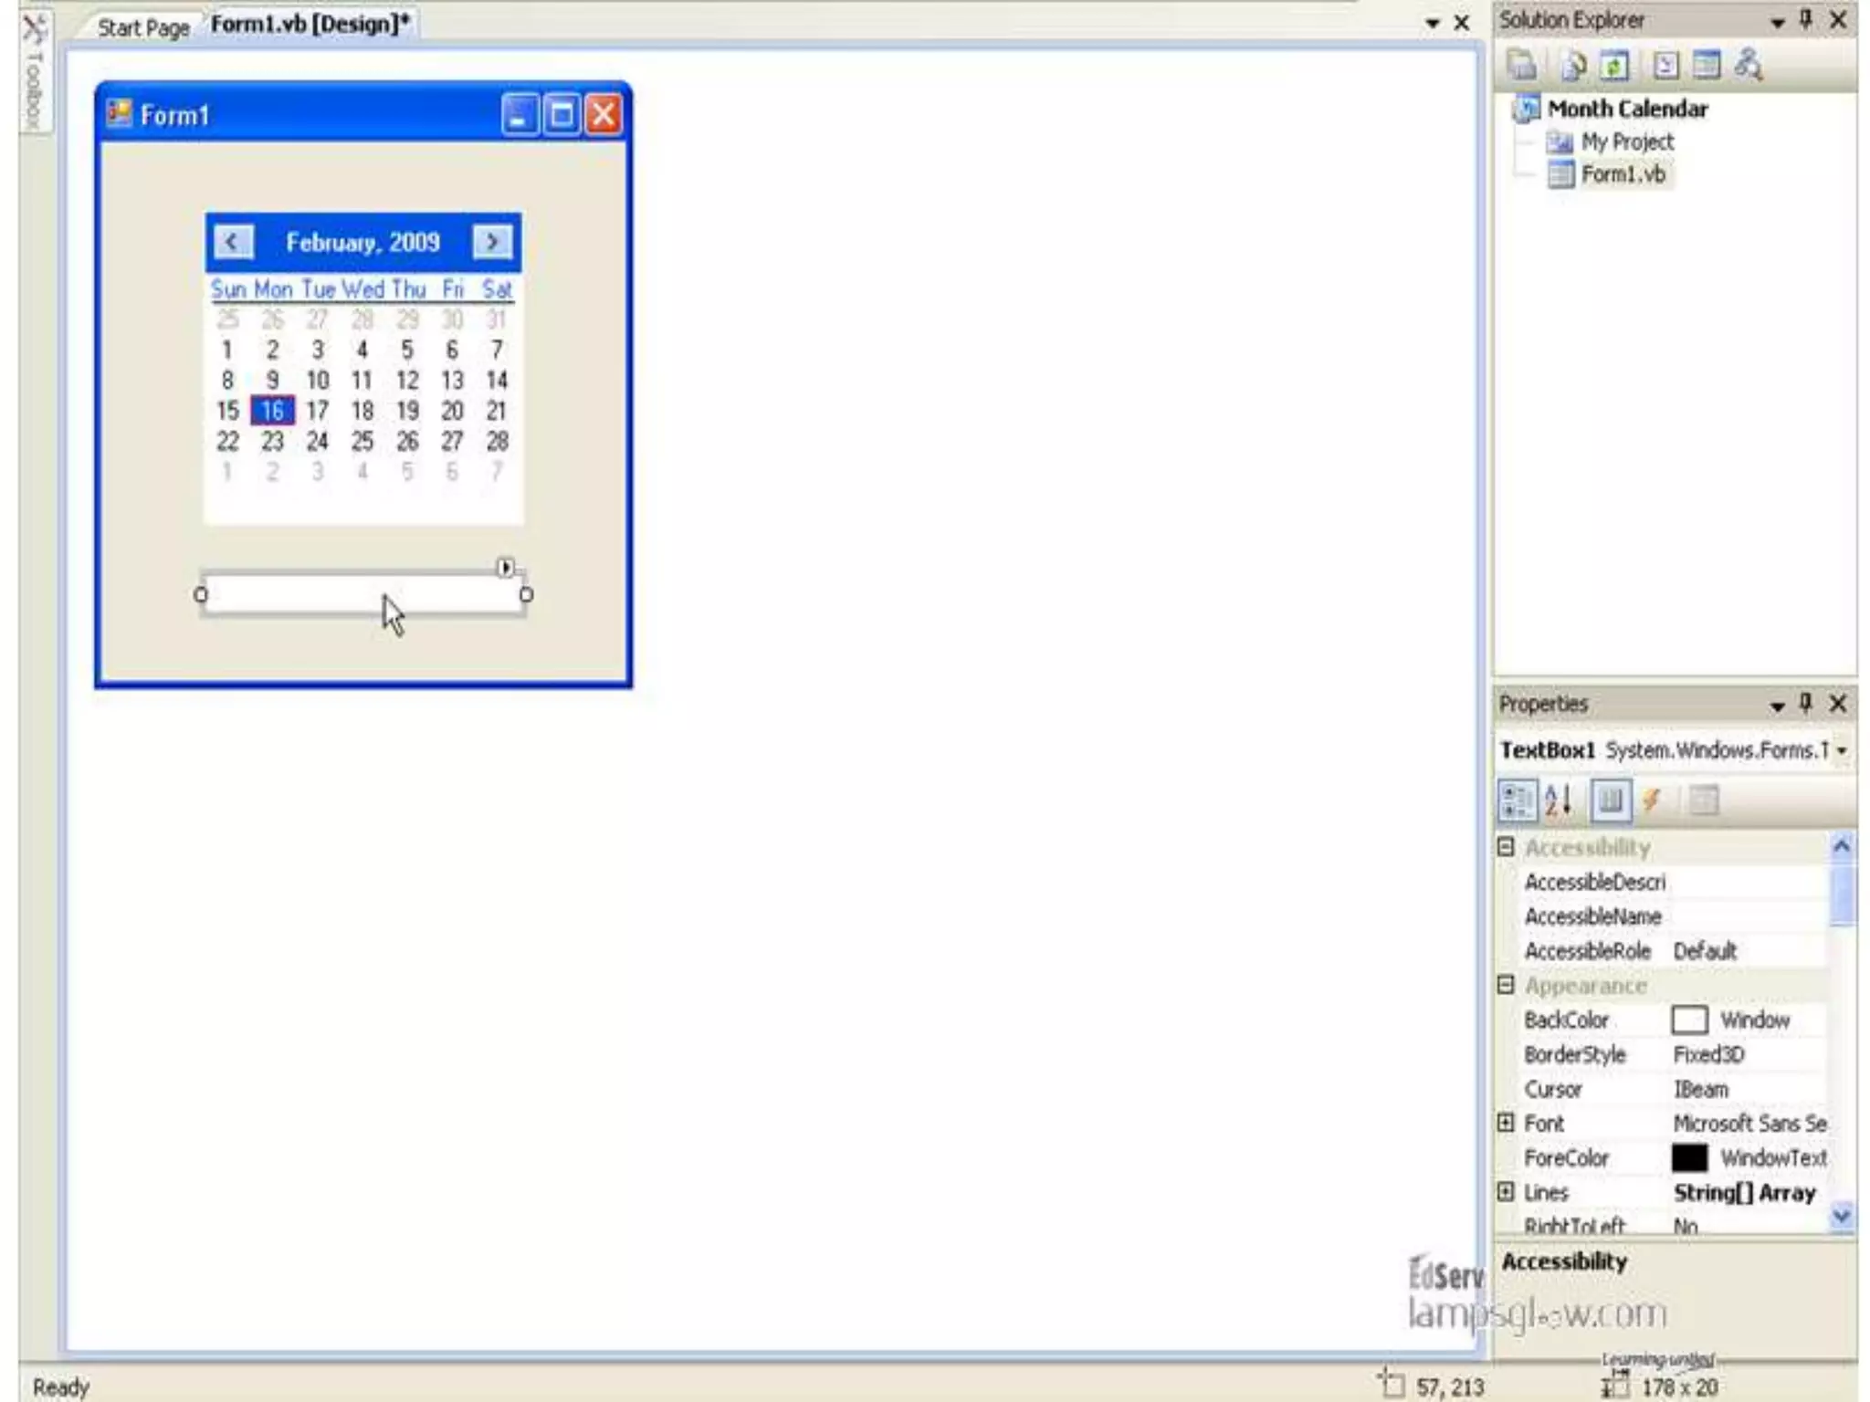Select the left resize handle of TextBox
This screenshot has width=1870, height=1402.
point(201,595)
